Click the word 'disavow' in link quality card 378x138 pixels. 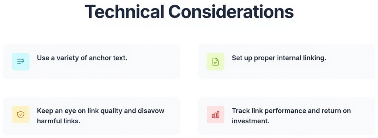point(151,111)
